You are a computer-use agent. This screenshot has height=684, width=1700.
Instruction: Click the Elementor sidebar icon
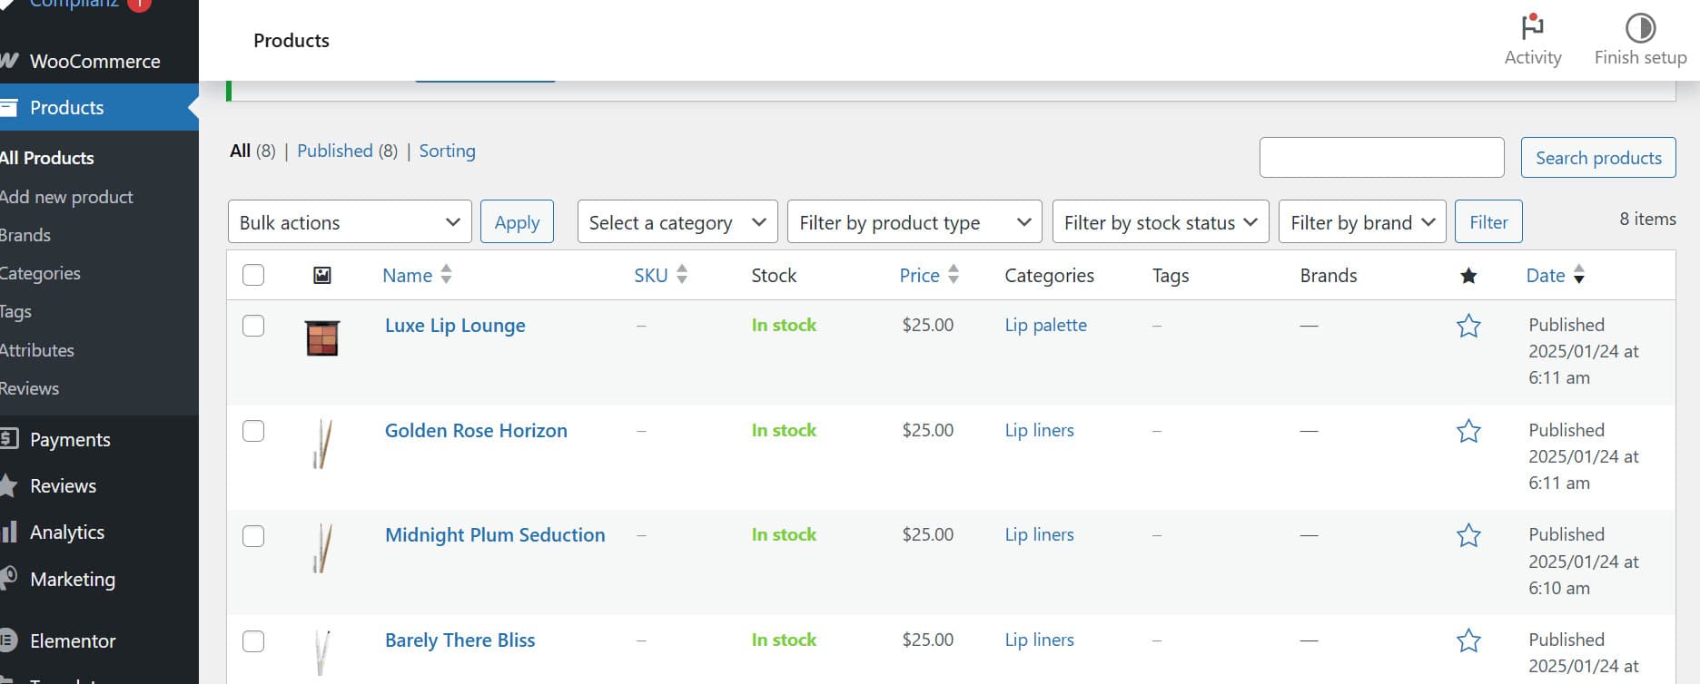(8, 640)
